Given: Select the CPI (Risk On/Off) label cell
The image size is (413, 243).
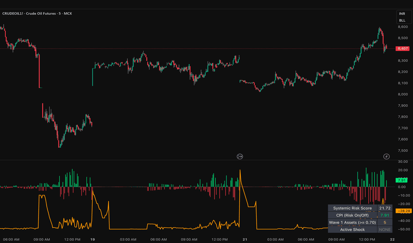Looking at the screenshot, I should (352, 215).
